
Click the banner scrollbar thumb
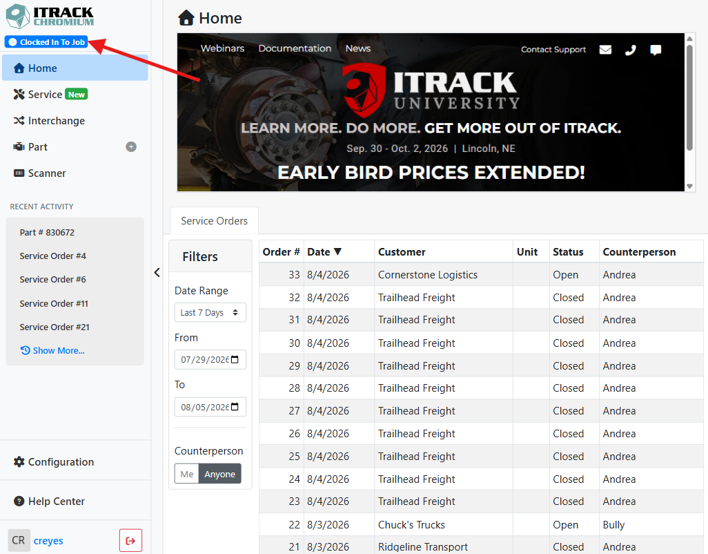[689, 97]
